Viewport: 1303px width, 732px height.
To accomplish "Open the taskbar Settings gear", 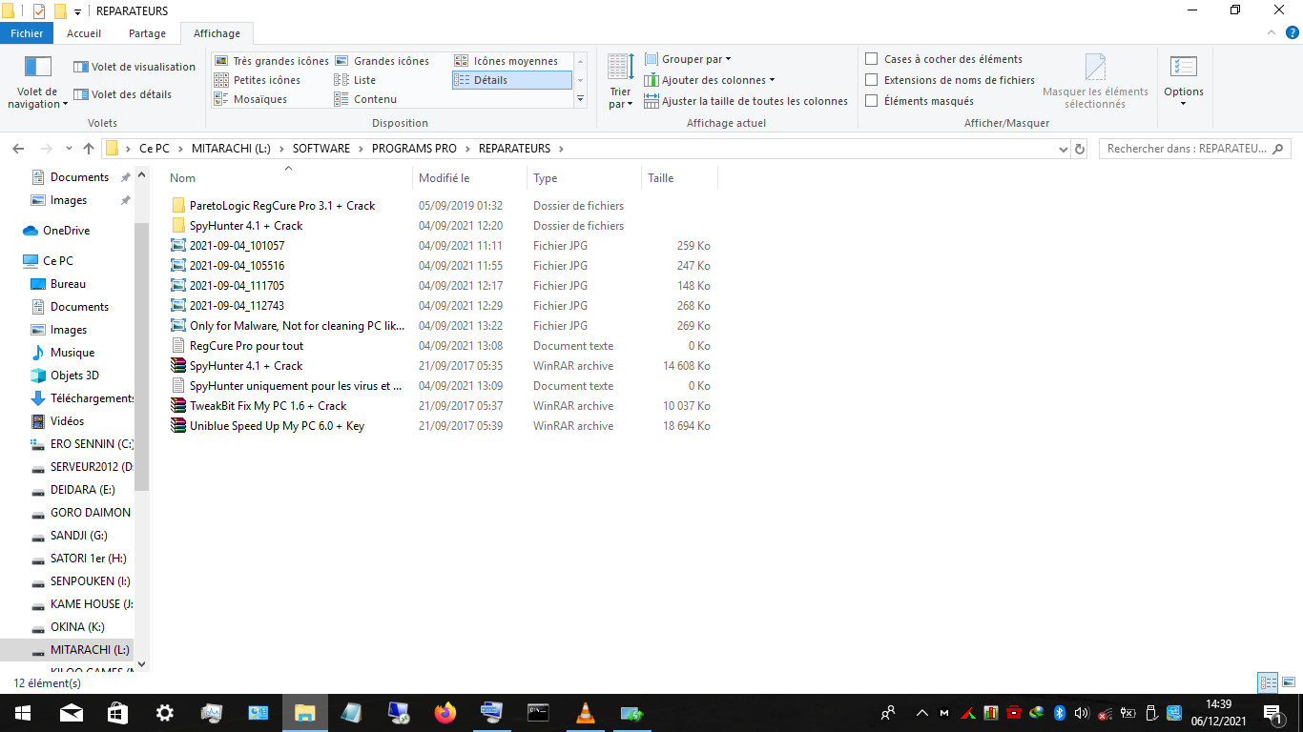I will [164, 713].
